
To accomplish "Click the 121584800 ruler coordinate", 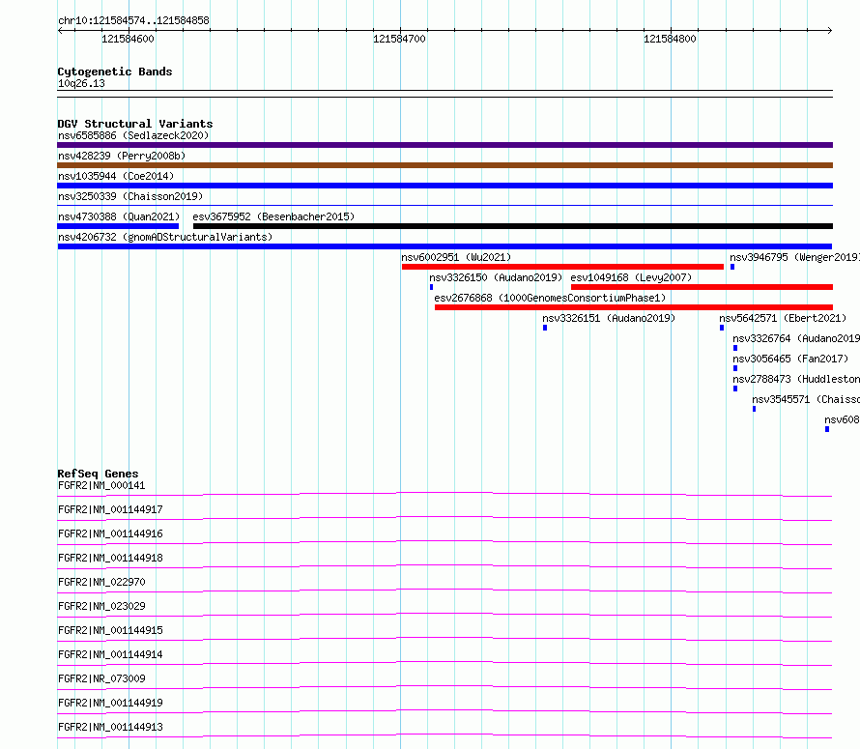I will [670, 39].
